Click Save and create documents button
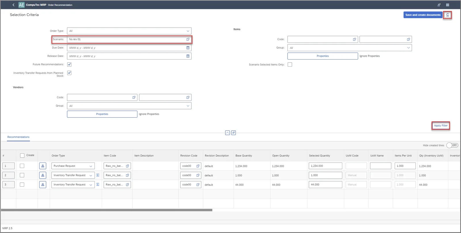 tap(423, 15)
